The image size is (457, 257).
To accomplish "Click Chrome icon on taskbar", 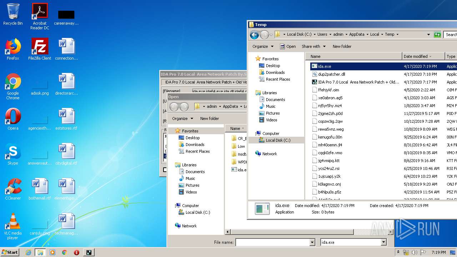I will pyautogui.click(x=65, y=252).
